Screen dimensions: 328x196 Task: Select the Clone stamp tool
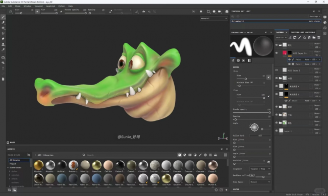point(3,44)
